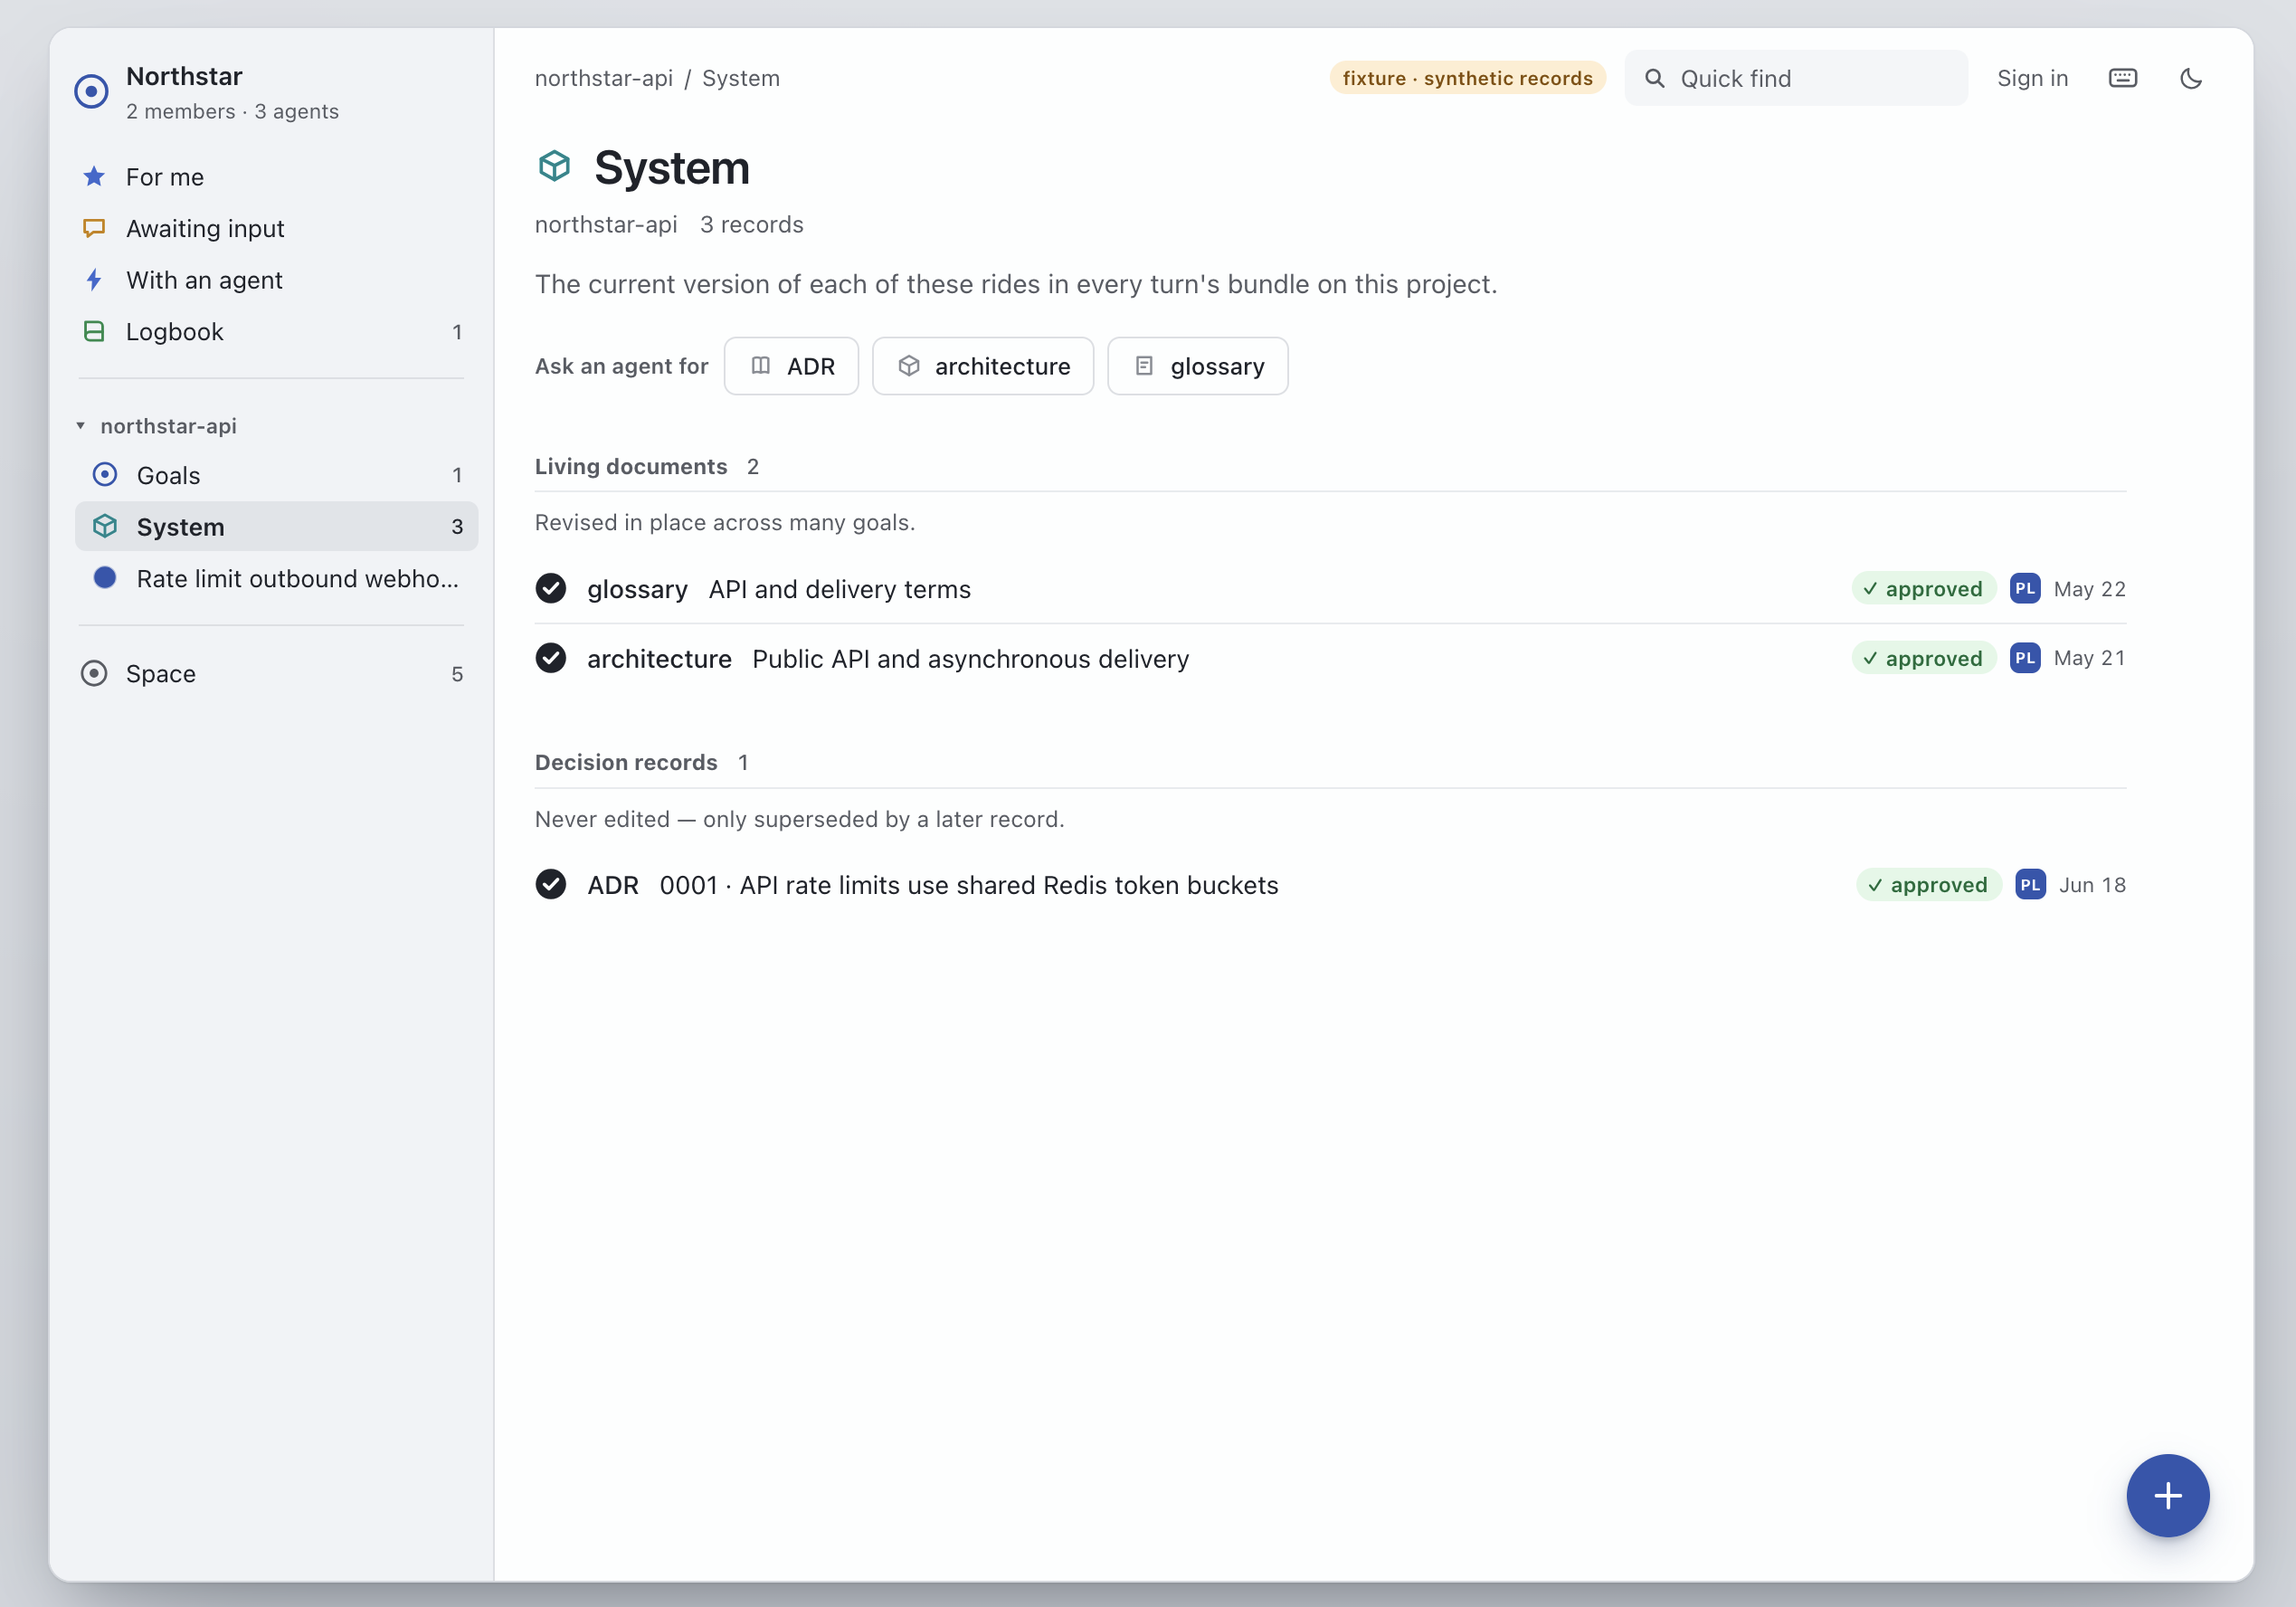Click the Space circle icon
This screenshot has width=2296, height=1607.
(x=94, y=673)
